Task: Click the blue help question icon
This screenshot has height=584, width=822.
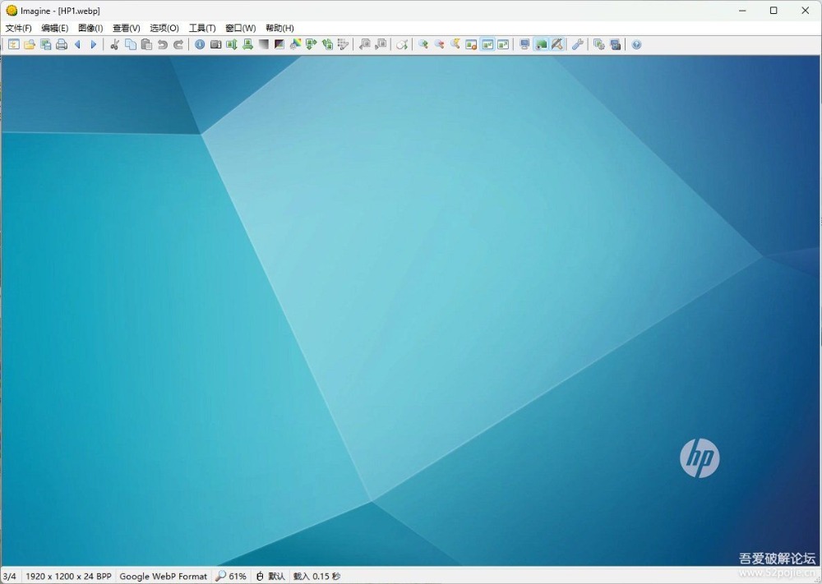Action: coord(636,44)
